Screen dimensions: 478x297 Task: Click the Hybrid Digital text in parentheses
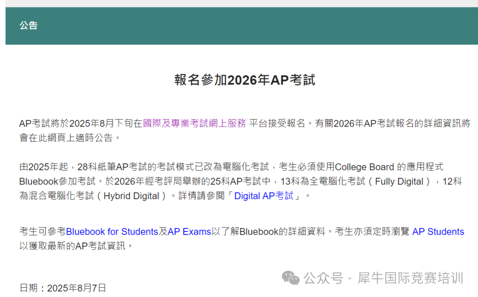coord(131,196)
